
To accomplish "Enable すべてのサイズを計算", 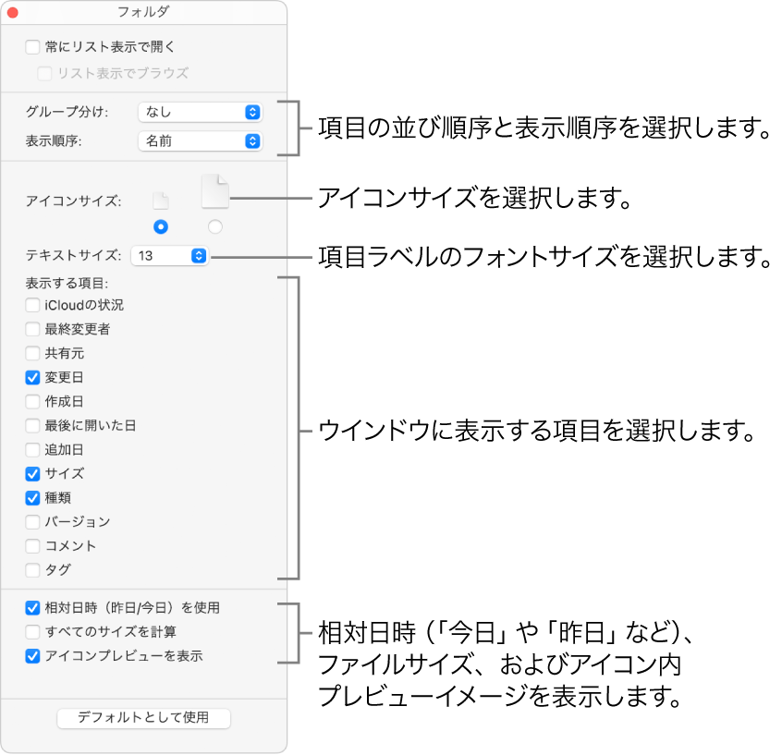I will click(31, 632).
